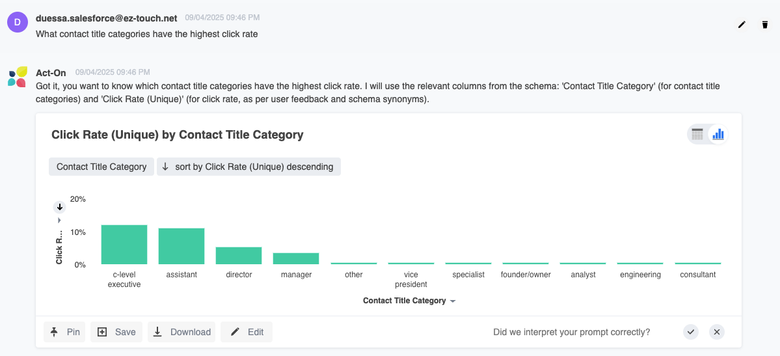Screen dimensions: 780x356
Task: Switch to bar chart view icon
Action: [x=718, y=134]
